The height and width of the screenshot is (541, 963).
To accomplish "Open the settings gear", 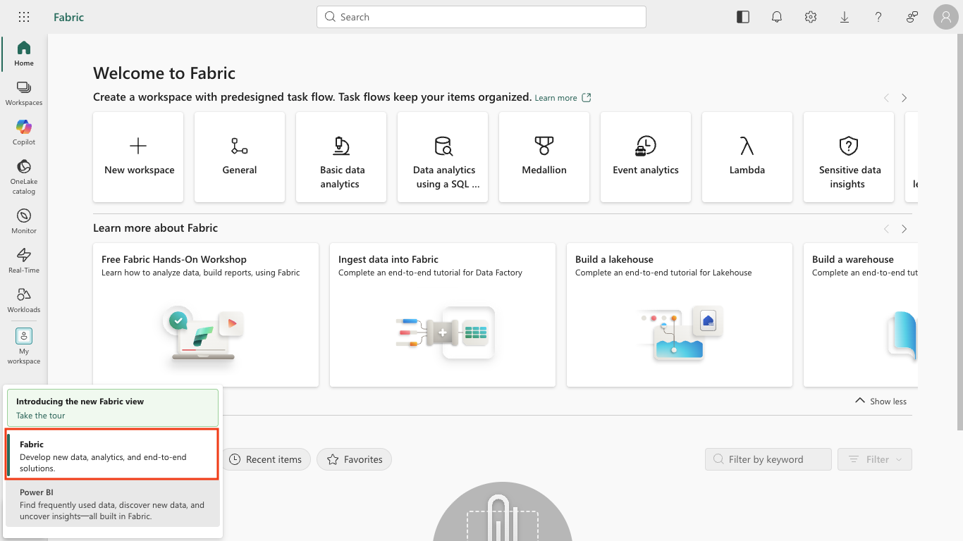I will [811, 17].
